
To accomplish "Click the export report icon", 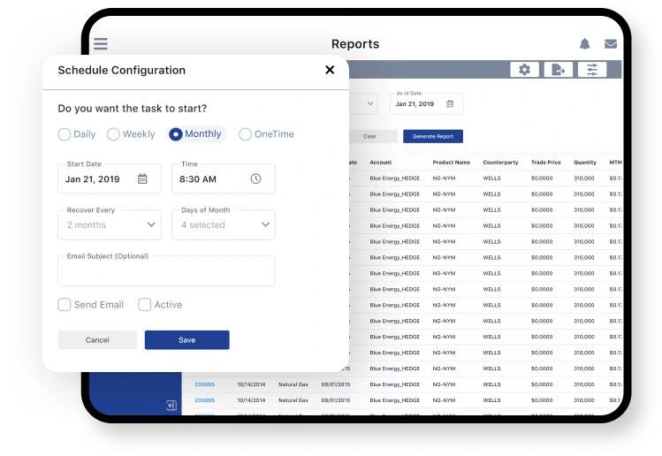I will [558, 70].
